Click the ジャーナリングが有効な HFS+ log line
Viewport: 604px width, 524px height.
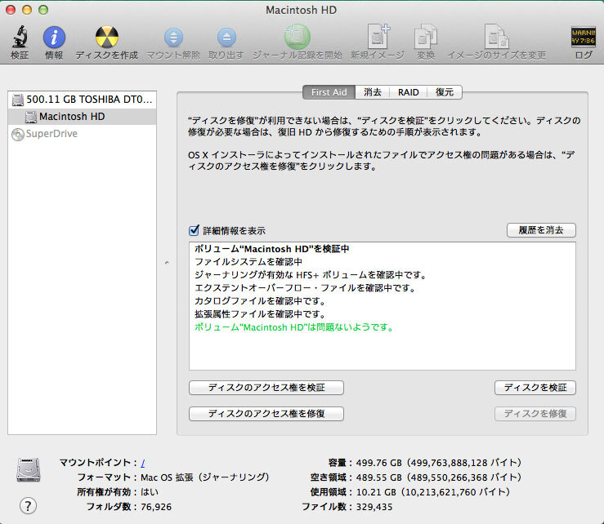click(x=311, y=275)
